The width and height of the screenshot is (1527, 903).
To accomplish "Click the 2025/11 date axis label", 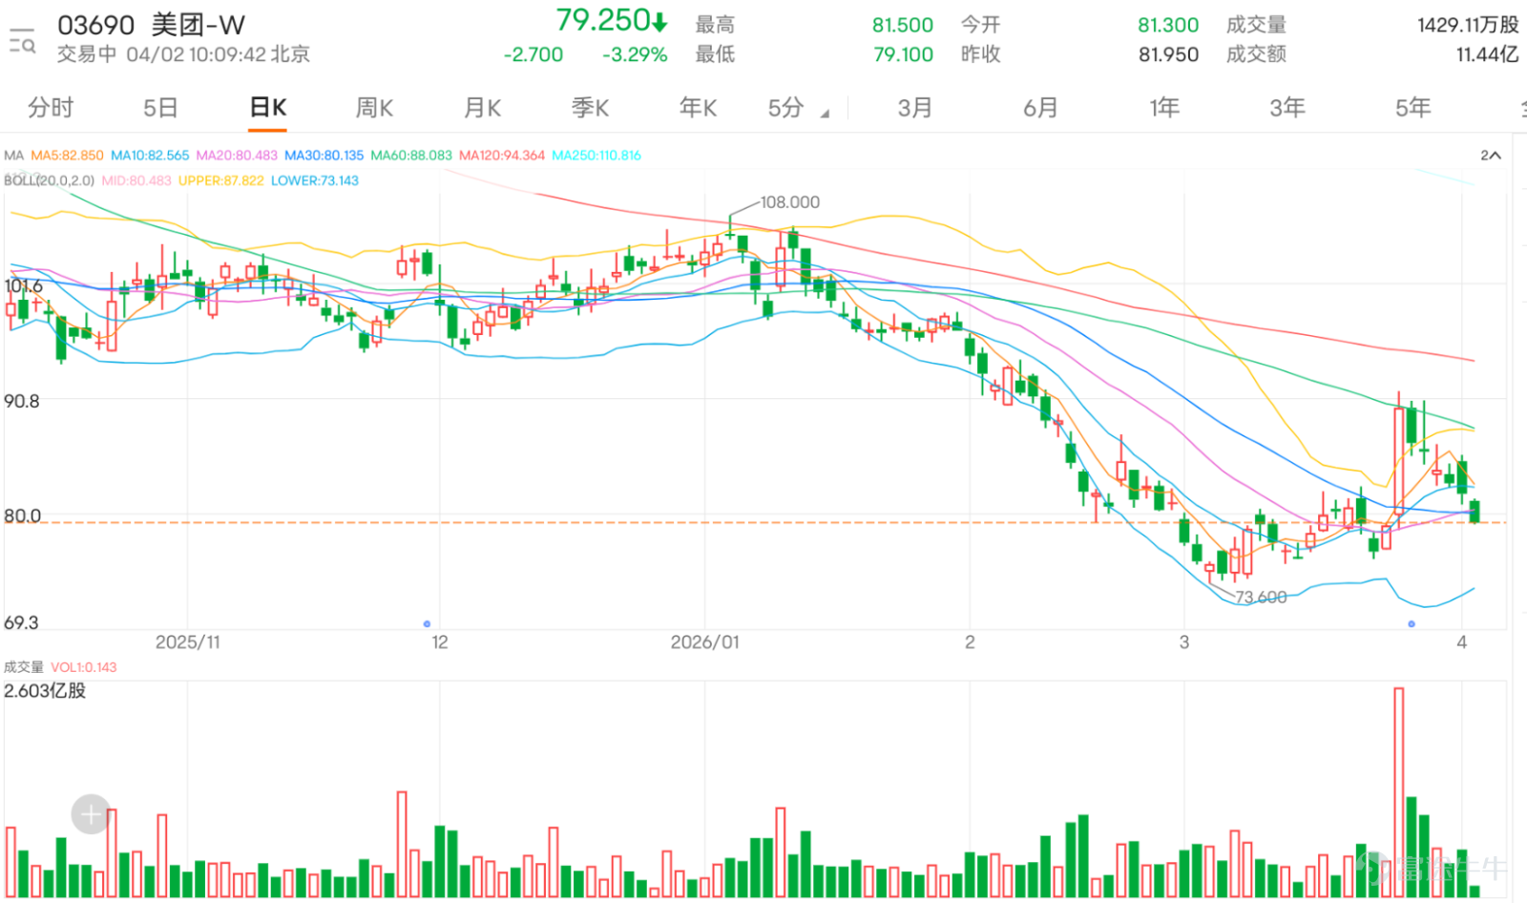I will tap(188, 642).
